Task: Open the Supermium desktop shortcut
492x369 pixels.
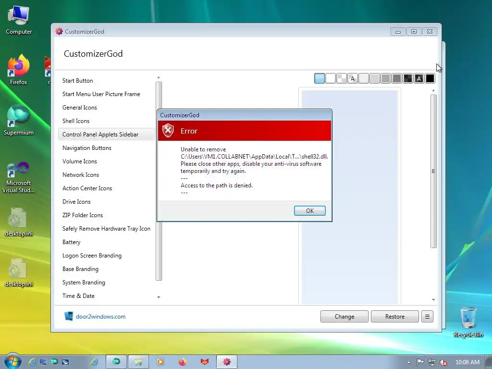Action: [19, 121]
